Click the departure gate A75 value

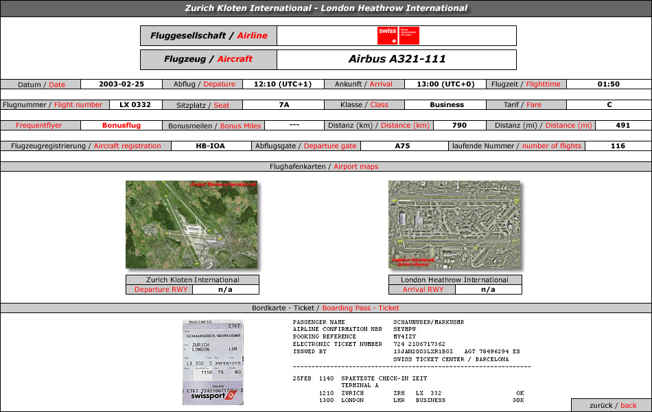402,146
